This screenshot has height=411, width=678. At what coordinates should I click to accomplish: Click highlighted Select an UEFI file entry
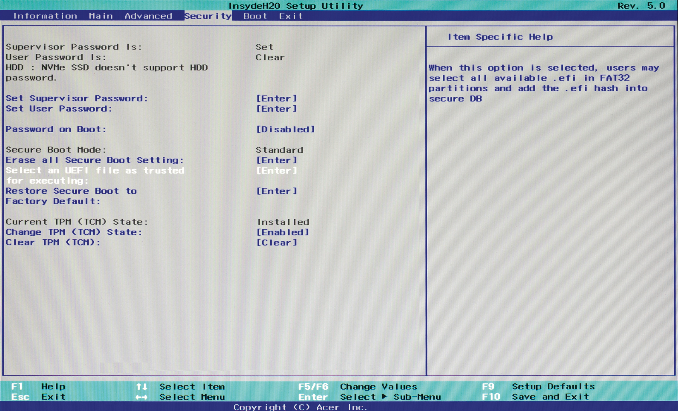(95, 171)
